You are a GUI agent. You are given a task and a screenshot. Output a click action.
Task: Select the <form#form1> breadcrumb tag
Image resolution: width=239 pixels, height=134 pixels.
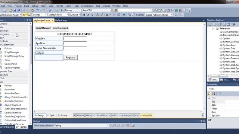(103, 115)
